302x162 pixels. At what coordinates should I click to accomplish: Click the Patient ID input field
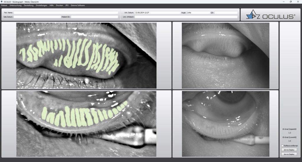94,17
